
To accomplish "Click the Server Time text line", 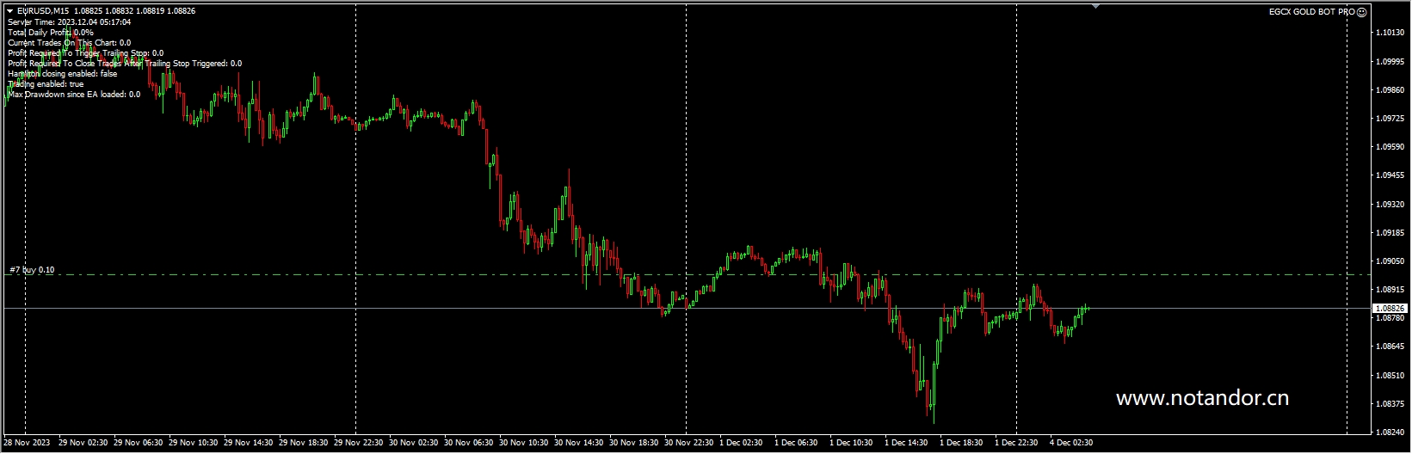I will pos(69,21).
